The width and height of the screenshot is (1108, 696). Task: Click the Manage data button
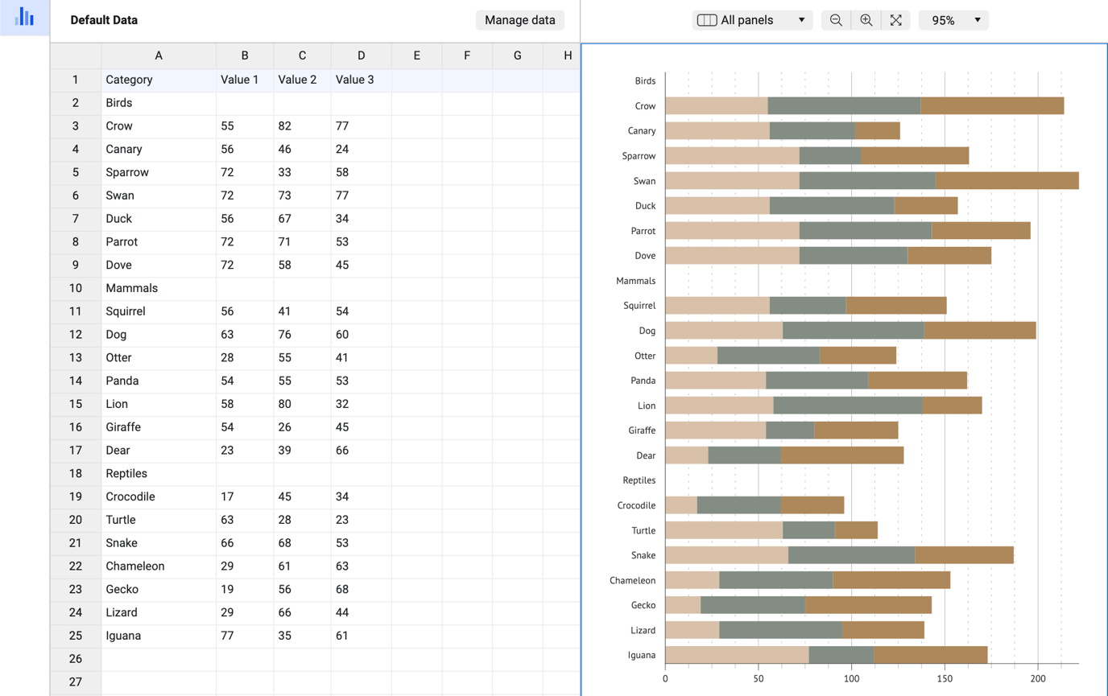point(519,20)
